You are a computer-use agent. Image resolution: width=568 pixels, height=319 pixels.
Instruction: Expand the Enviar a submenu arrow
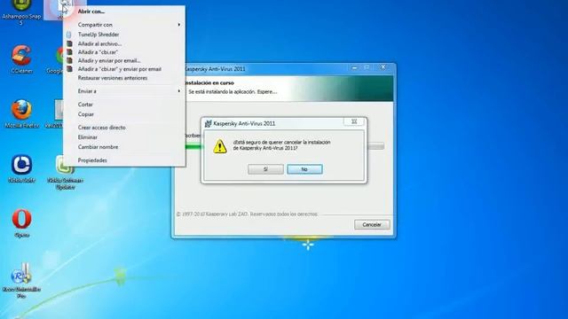(x=179, y=91)
